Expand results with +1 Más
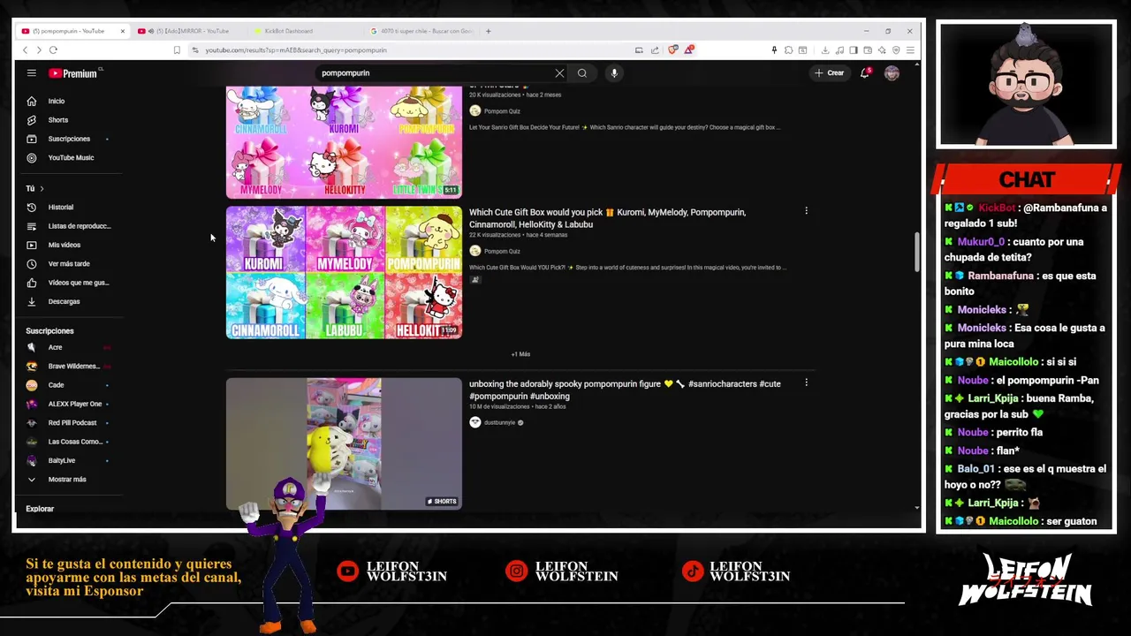1131x636 pixels. 520,354
